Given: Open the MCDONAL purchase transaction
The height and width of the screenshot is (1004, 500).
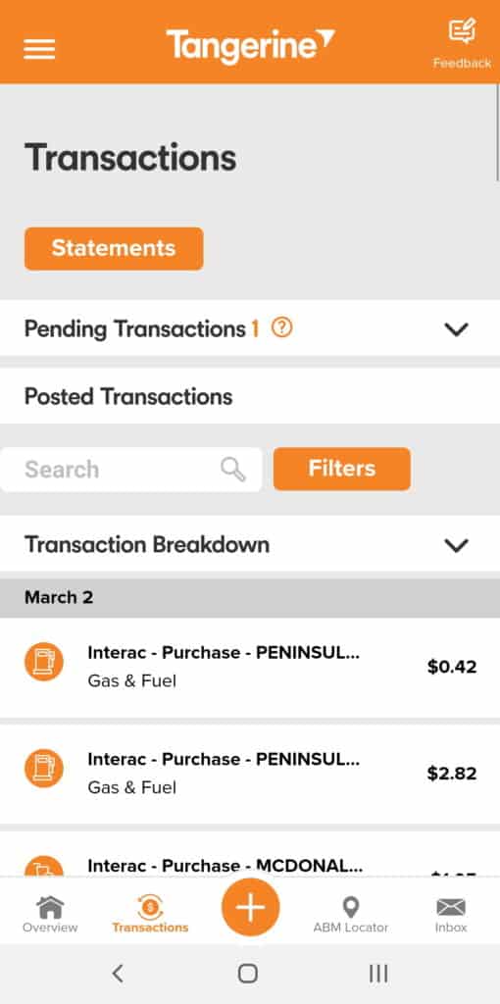Looking at the screenshot, I should (x=250, y=854).
